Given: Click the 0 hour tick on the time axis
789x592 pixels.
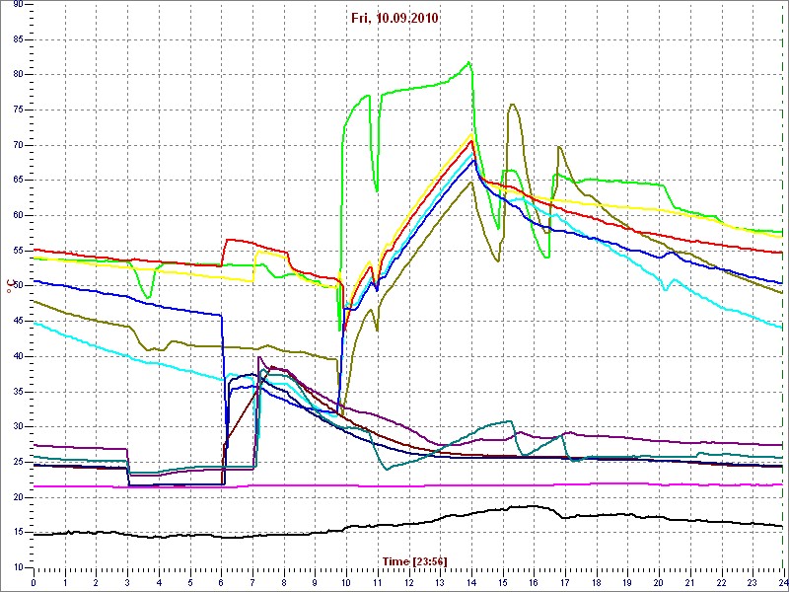Looking at the screenshot, I should (34, 582).
